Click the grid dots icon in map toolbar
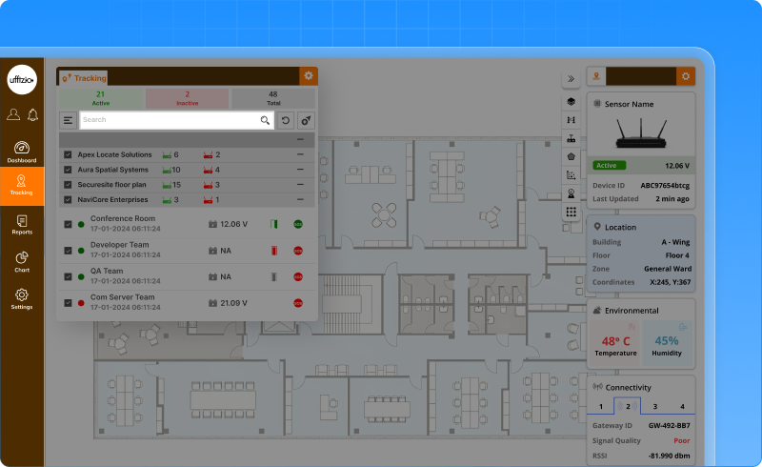This screenshot has height=467, width=762. [x=571, y=212]
